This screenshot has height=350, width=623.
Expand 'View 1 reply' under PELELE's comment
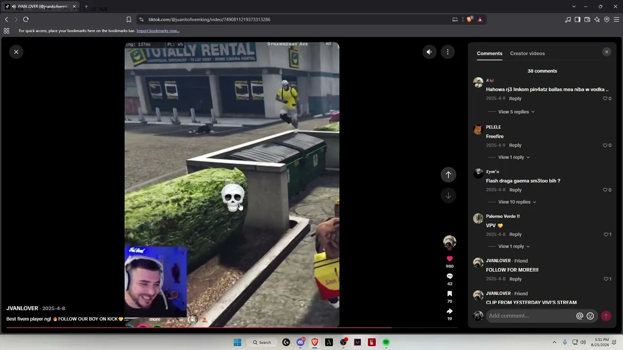pos(513,157)
